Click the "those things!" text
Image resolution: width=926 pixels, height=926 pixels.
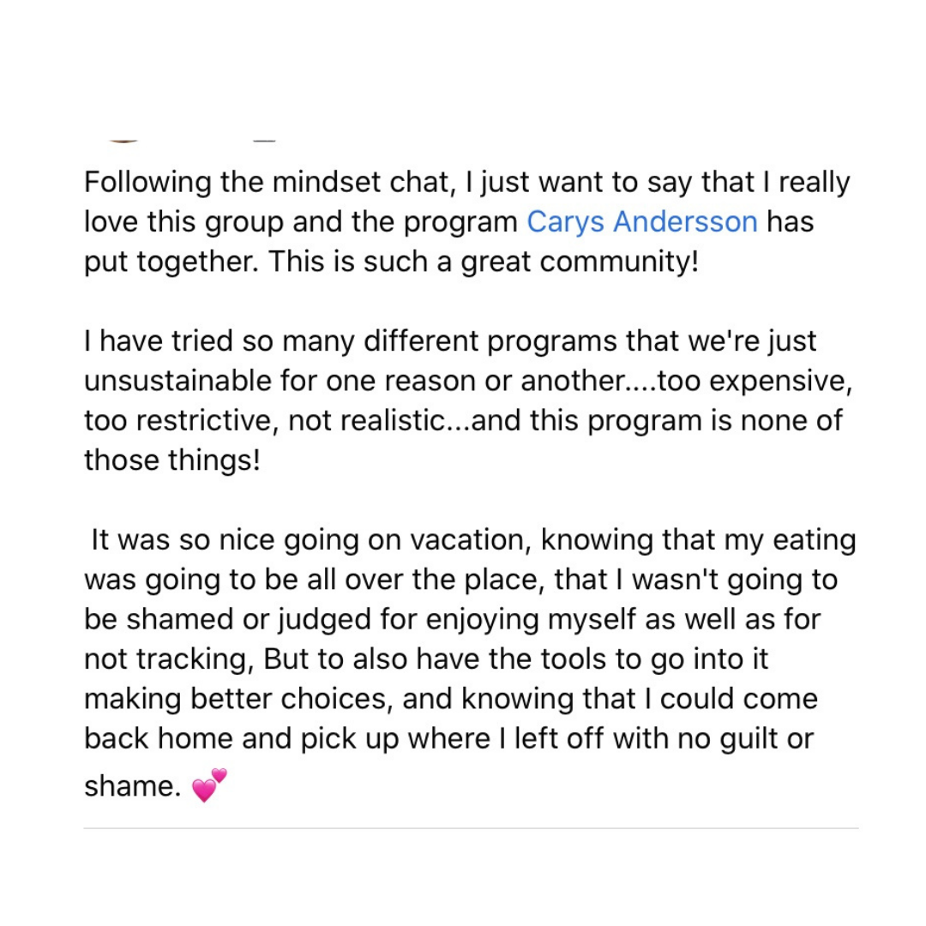click(171, 460)
